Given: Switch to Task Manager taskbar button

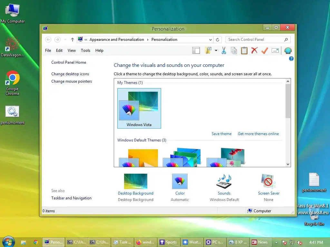Looking at the screenshot, I should (x=122, y=242).
